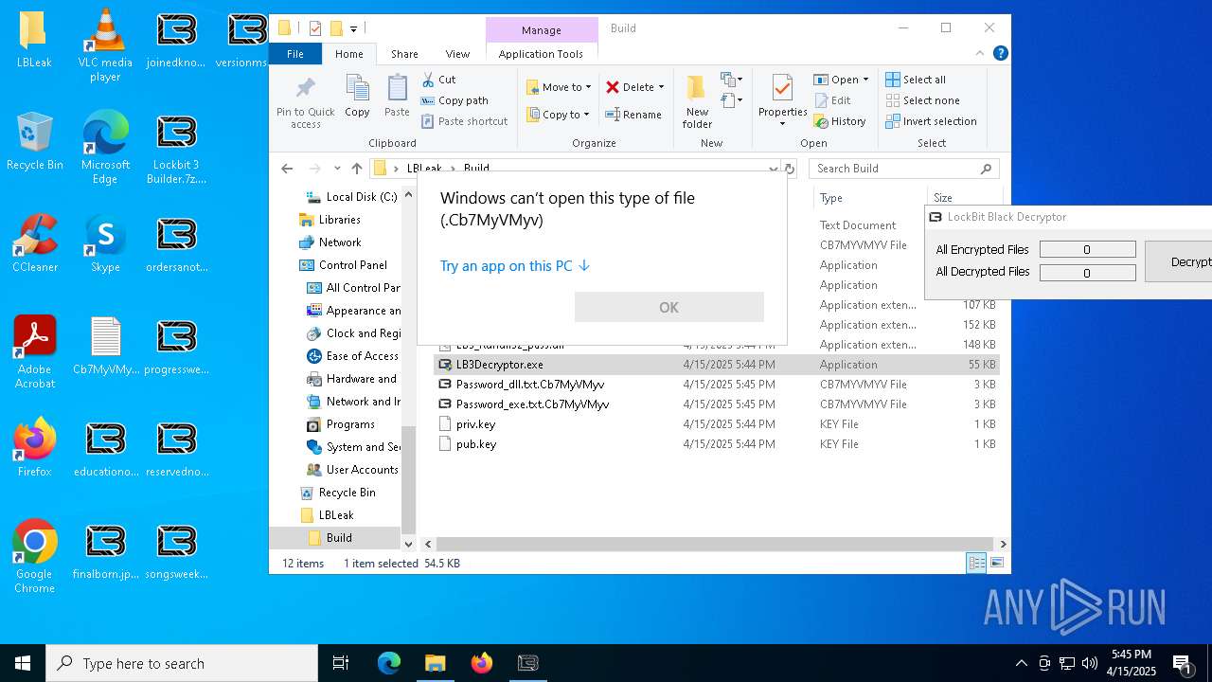Click the Task View taskbar icon
The height and width of the screenshot is (682, 1212).
341,663
